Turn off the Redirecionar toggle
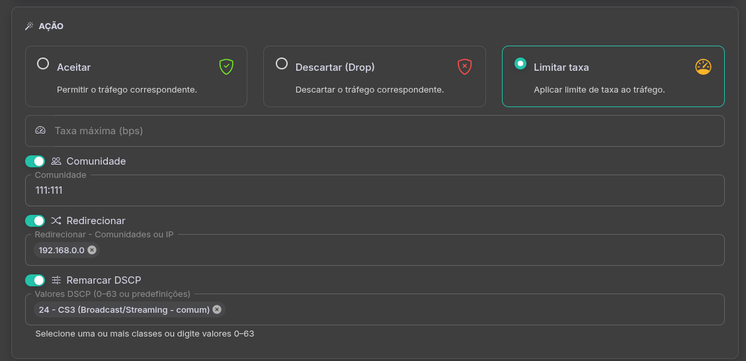The width and height of the screenshot is (746, 361). point(35,221)
